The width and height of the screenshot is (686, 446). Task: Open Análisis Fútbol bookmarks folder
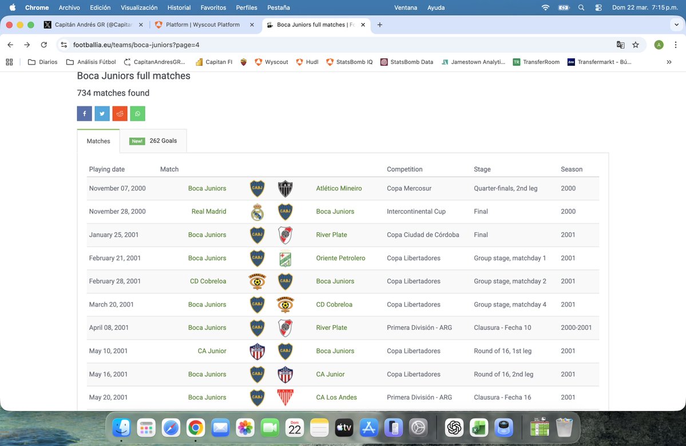click(91, 62)
